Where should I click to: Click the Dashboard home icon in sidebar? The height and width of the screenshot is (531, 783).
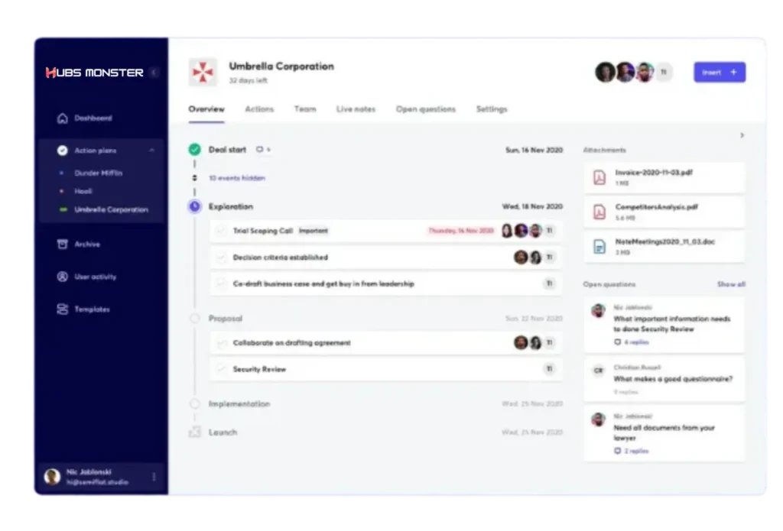[63, 118]
